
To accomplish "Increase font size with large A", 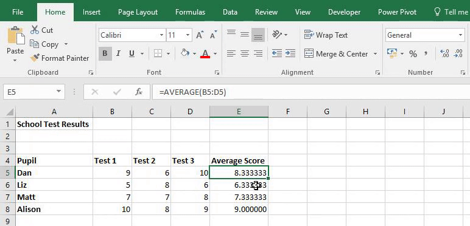I will click(200, 35).
